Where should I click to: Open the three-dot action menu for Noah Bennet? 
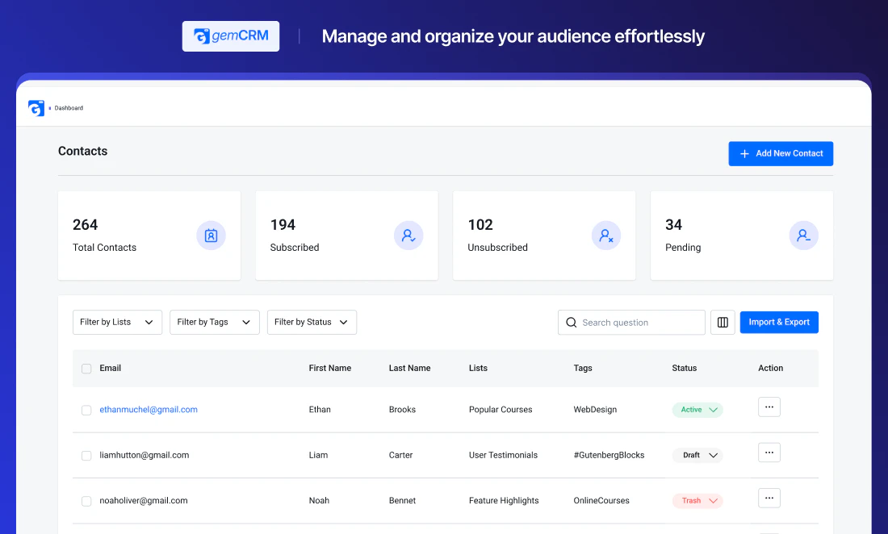[x=769, y=498]
